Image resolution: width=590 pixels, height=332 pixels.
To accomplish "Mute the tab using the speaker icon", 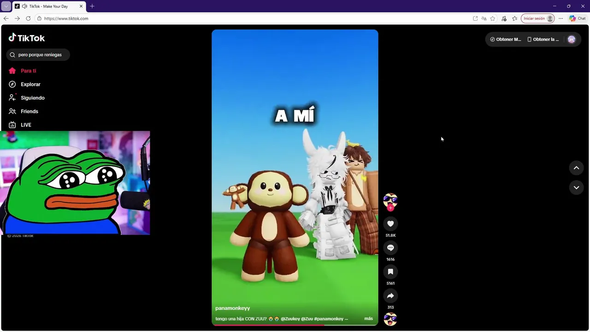I will coord(24,6).
